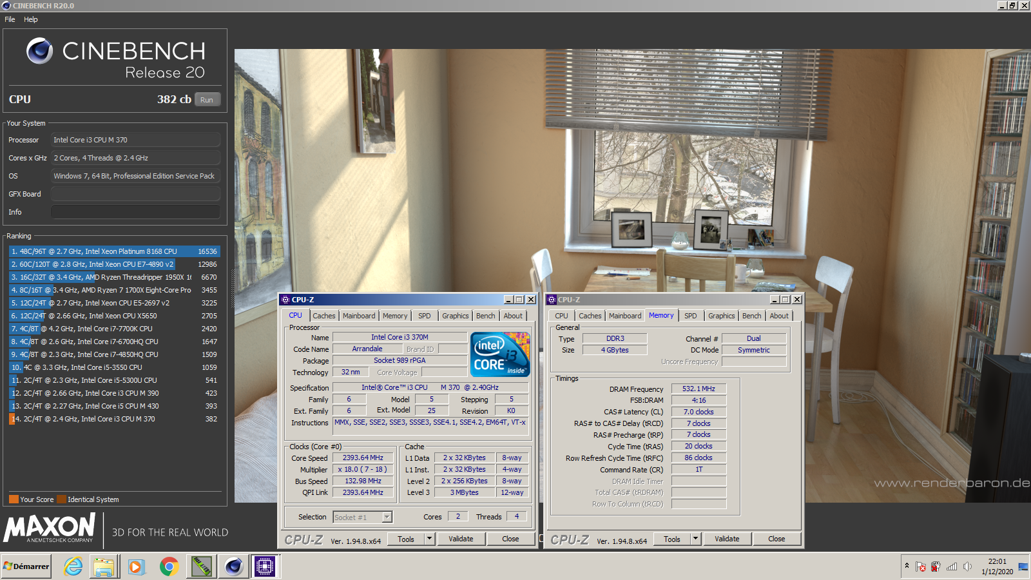
Task: Click Core Speed value 2393.64 MHz
Action: [x=363, y=458]
